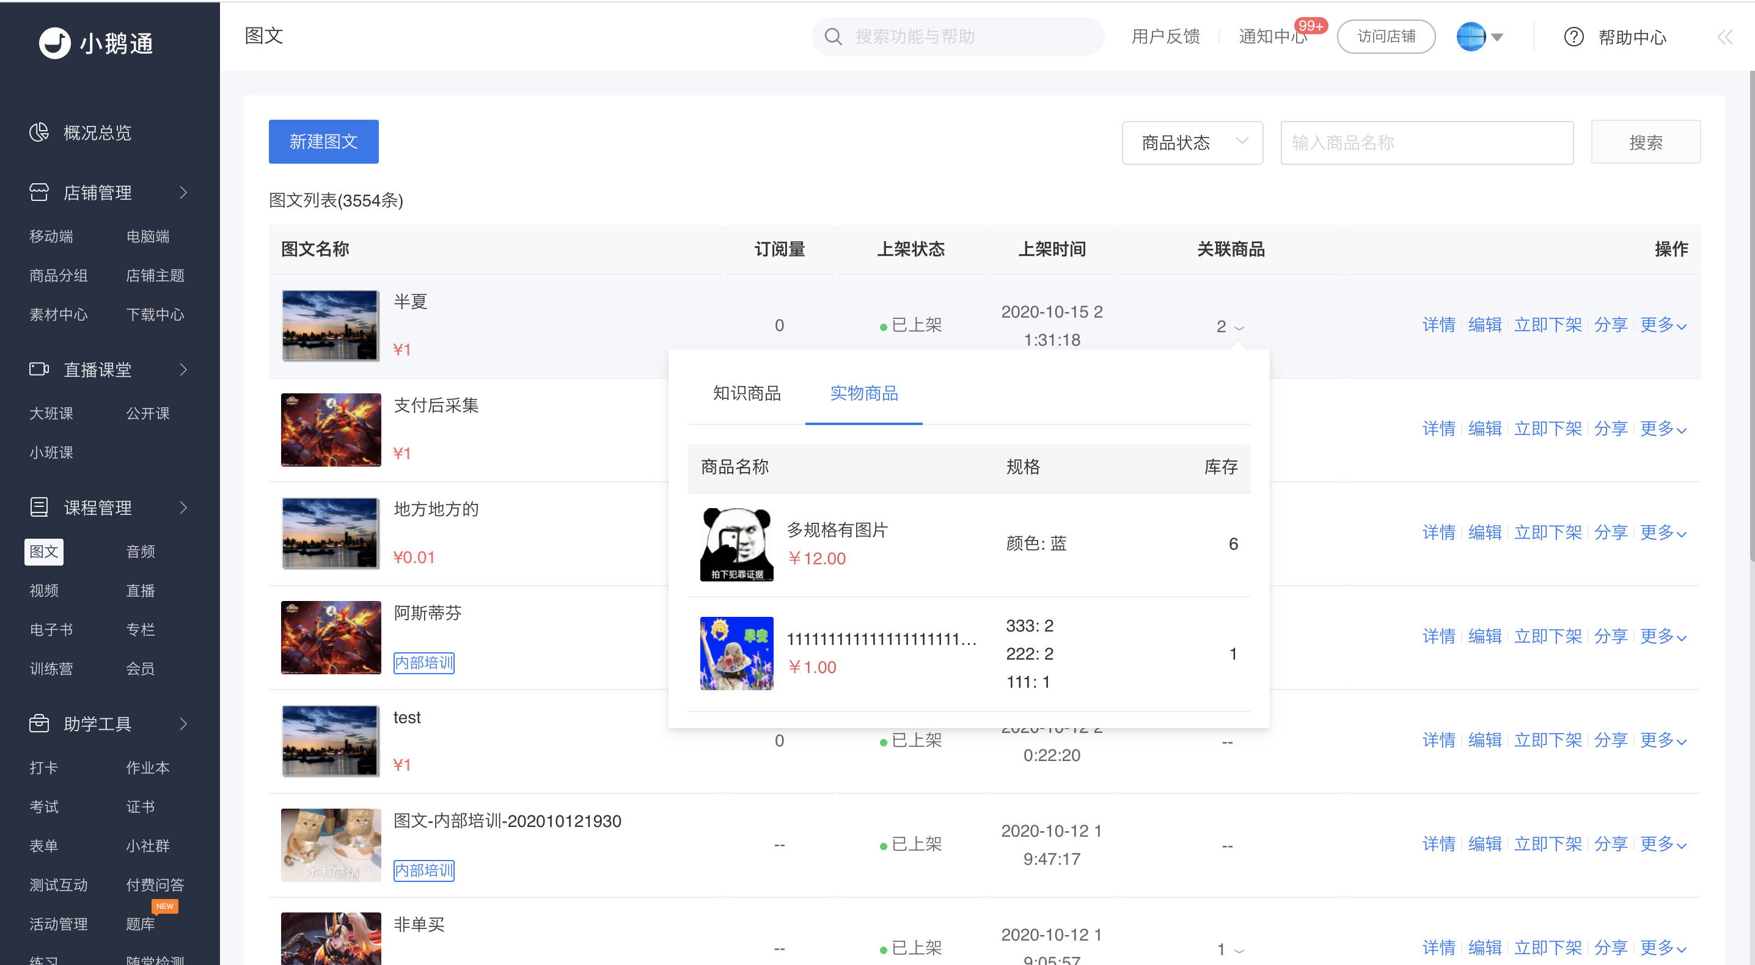1755x965 pixels.
Task: Expand the 店铺管理 sidebar section arrow
Action: (x=183, y=193)
